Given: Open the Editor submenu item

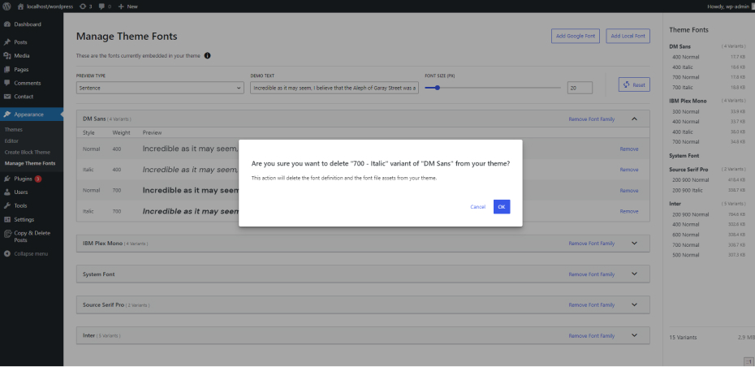Looking at the screenshot, I should tap(11, 141).
